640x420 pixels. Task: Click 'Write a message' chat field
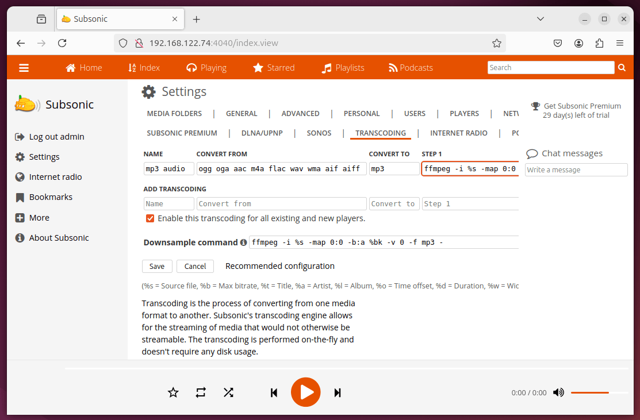click(576, 169)
